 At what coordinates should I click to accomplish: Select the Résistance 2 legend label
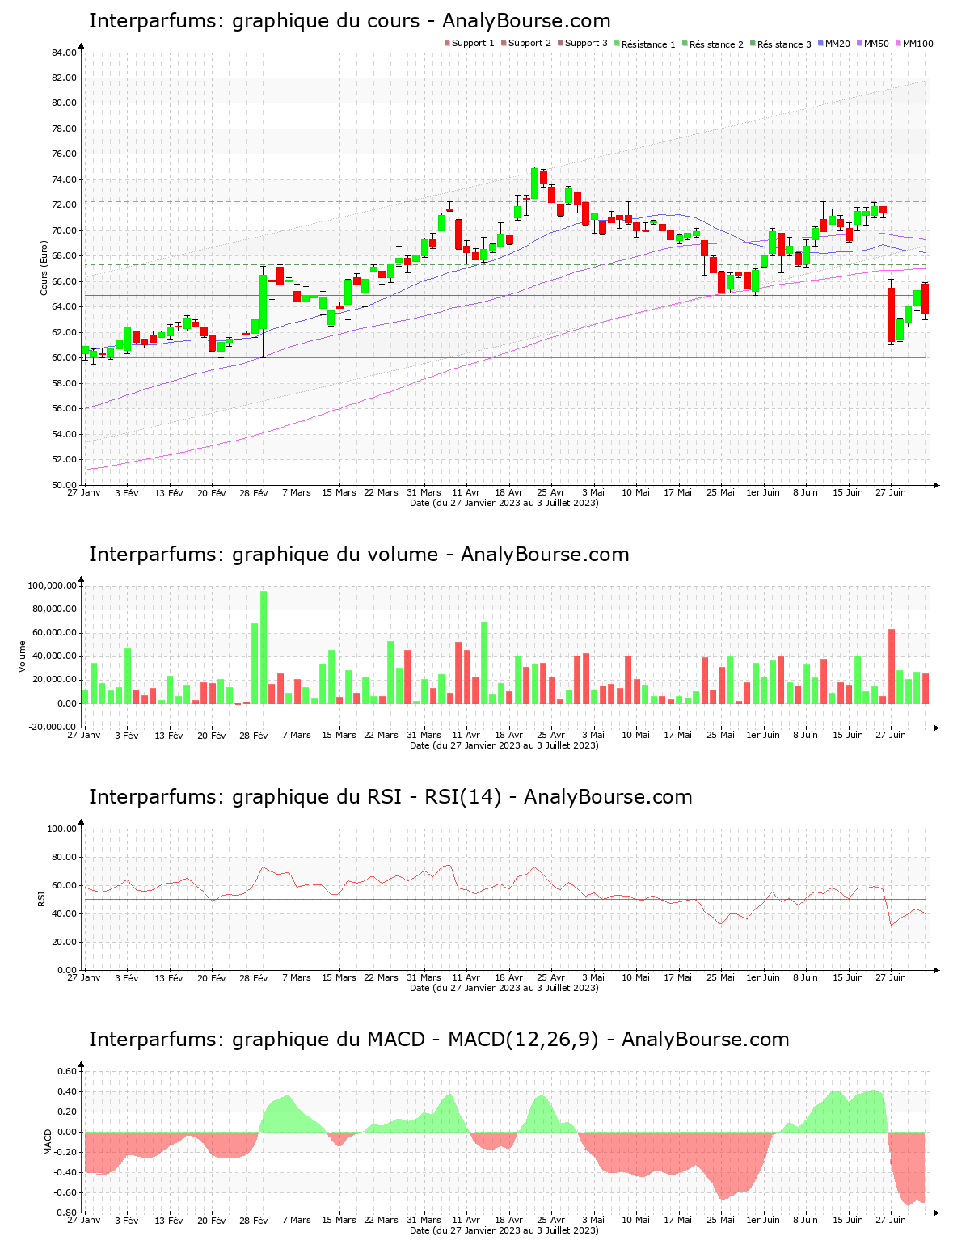716,44
